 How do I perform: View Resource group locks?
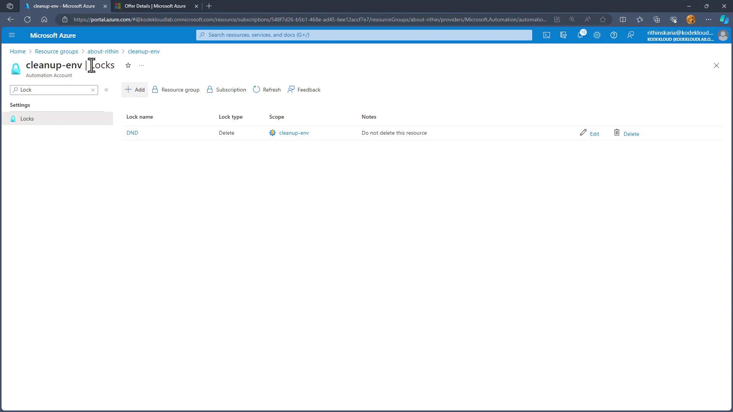click(x=176, y=90)
